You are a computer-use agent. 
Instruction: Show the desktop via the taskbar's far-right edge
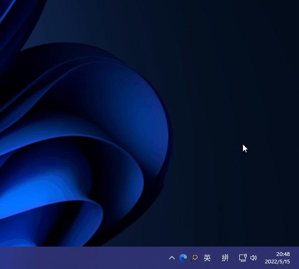298,258
